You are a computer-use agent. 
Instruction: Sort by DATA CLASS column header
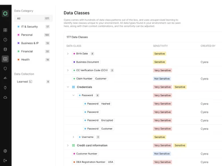(x=74, y=46)
